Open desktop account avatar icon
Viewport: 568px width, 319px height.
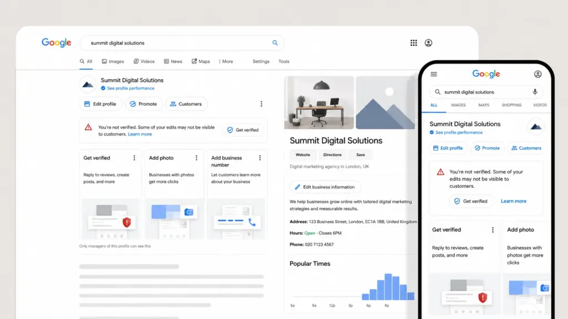[x=428, y=43]
